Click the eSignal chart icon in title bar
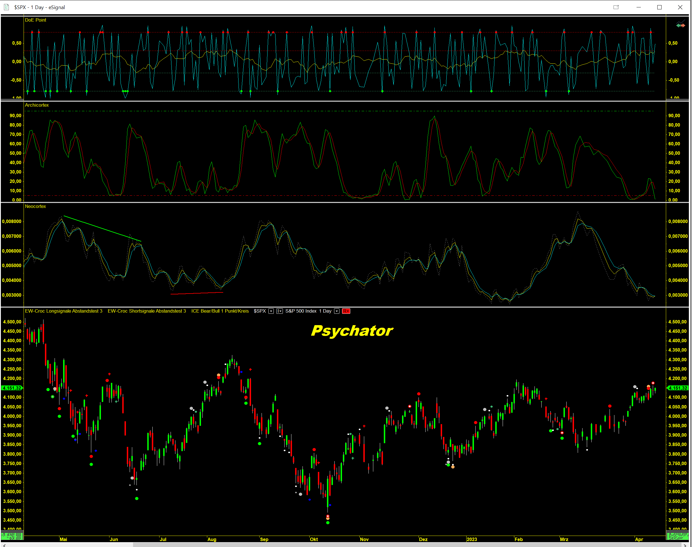Image resolution: width=692 pixels, height=547 pixels. coord(6,7)
